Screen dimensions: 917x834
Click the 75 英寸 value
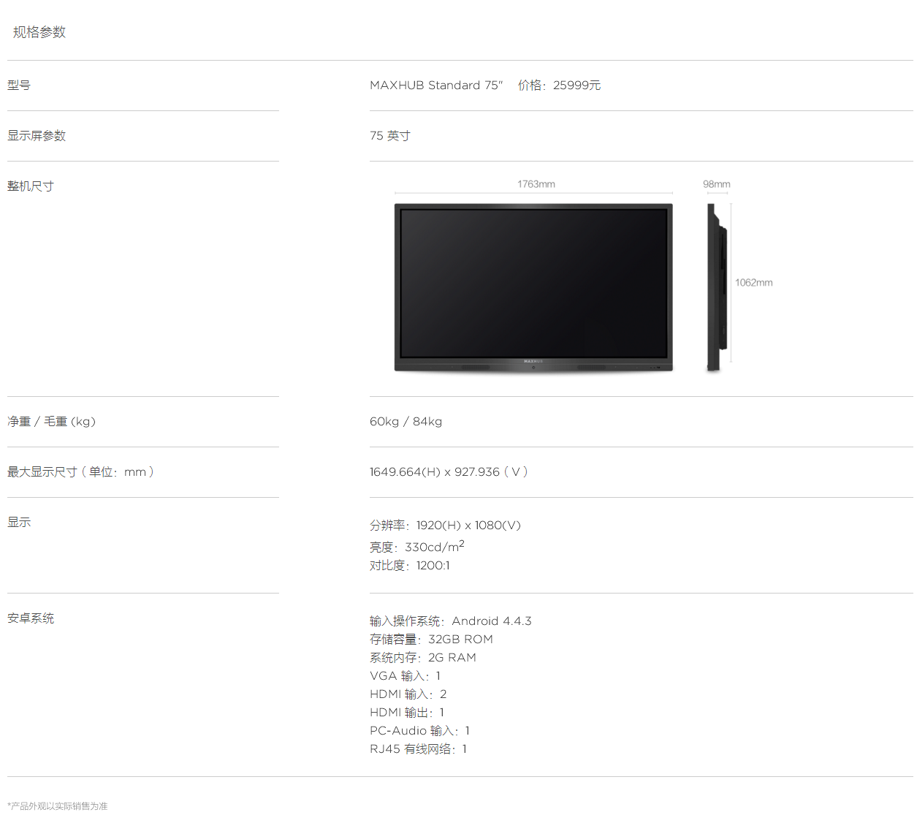(390, 136)
